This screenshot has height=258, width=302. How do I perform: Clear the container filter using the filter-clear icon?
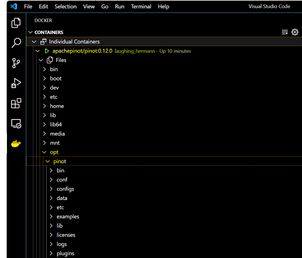(x=285, y=32)
